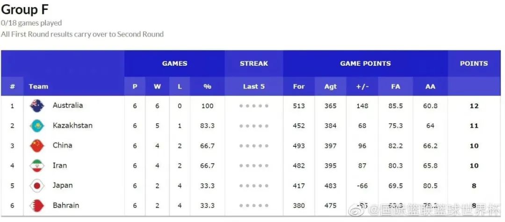Click the Japan flag icon
The height and width of the screenshot is (222, 505).
37,186
